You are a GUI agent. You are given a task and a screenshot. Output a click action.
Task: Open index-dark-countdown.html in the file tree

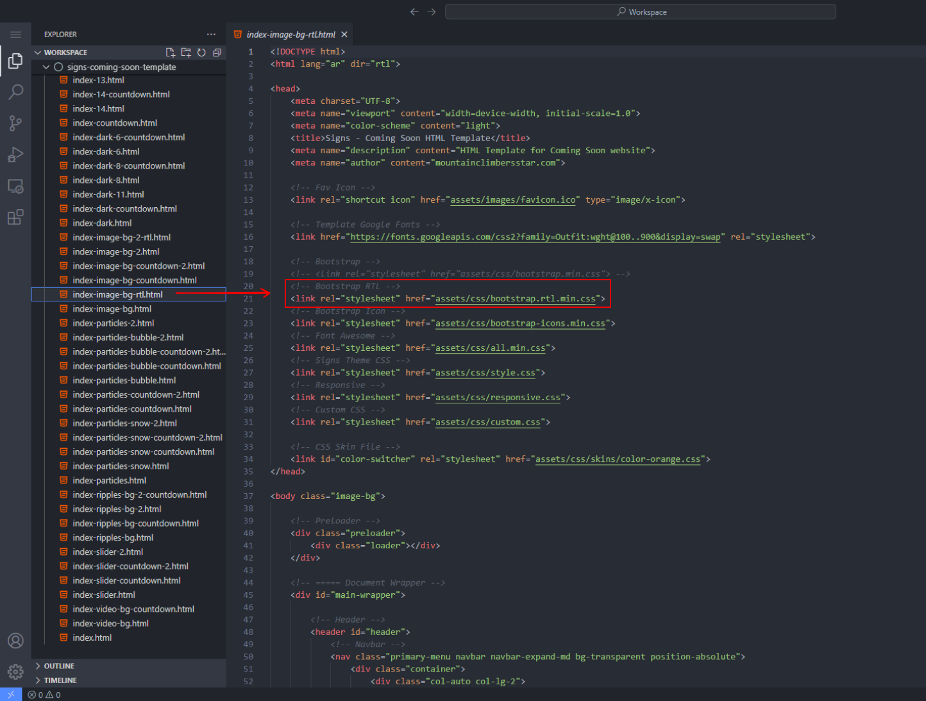click(x=124, y=209)
